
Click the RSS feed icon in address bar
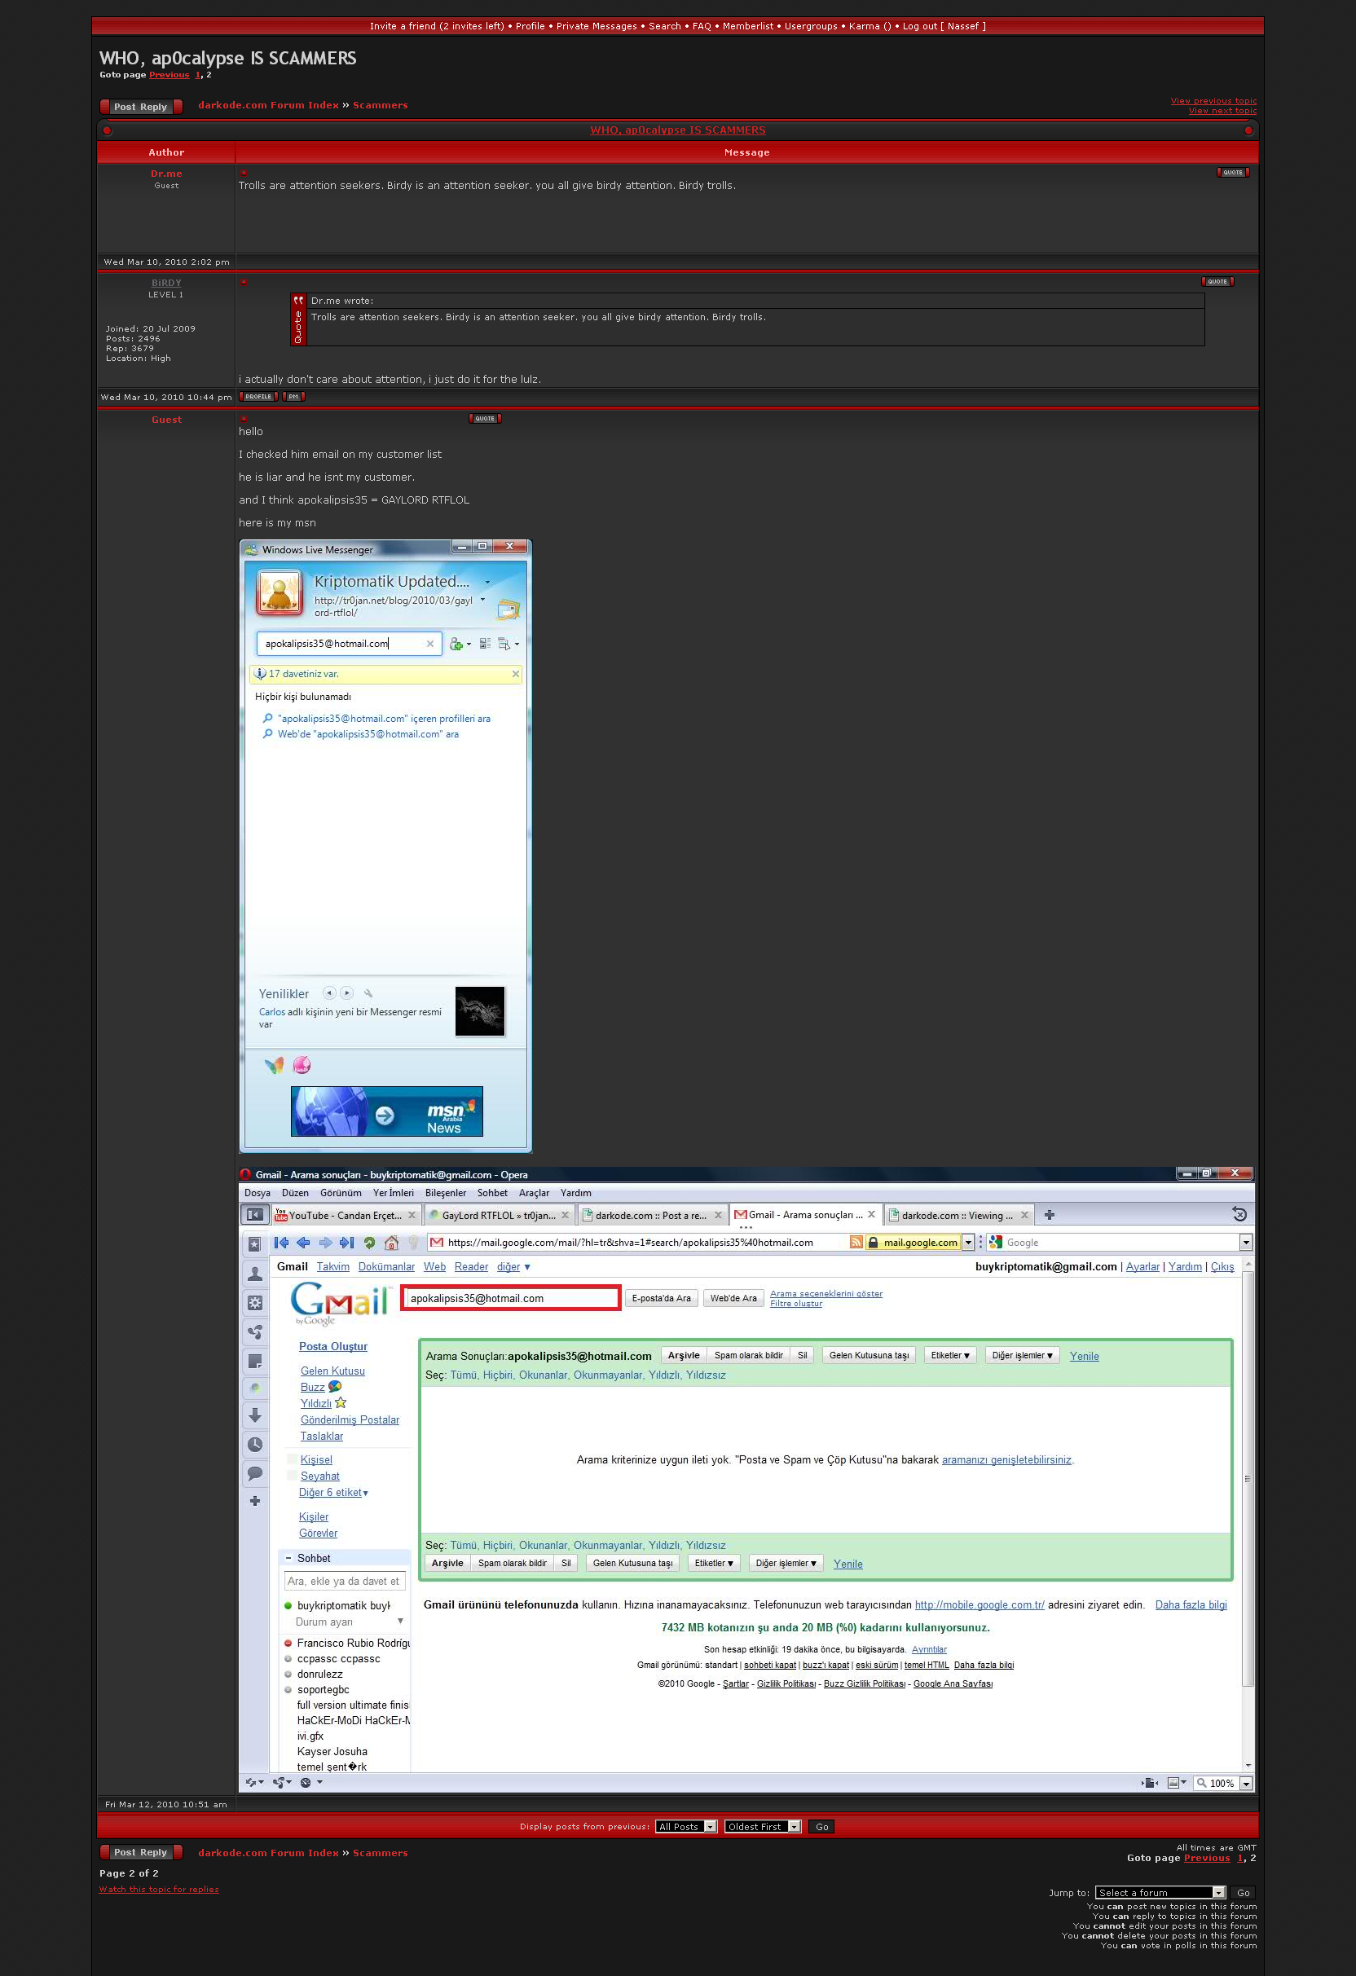tap(856, 1242)
